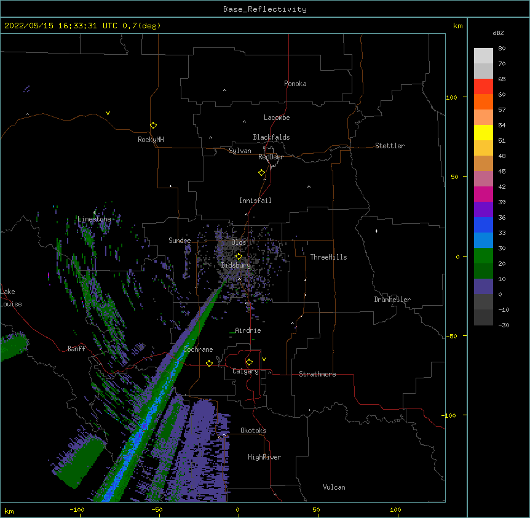Viewport: 530px width, 518px height.
Task: Click the -100 tick label on bottom axis
Action: click(x=77, y=509)
